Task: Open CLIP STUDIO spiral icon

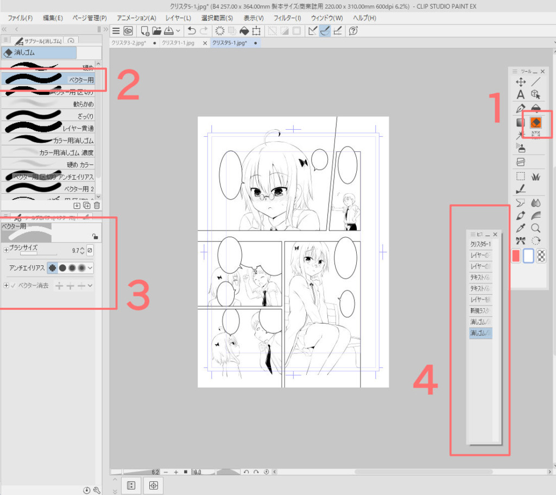Action: click(128, 31)
